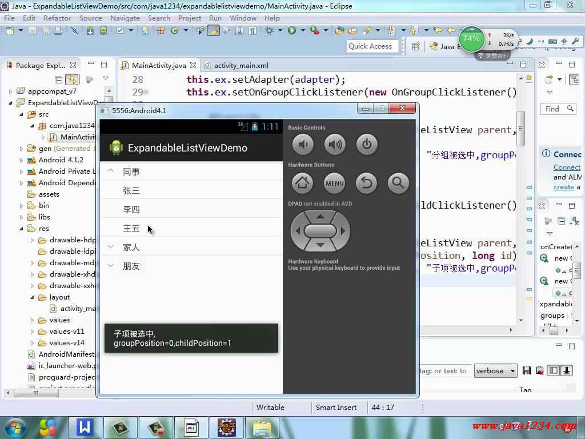The height and width of the screenshot is (439, 585).
Task: Open the Navigate menu
Action: (125, 18)
